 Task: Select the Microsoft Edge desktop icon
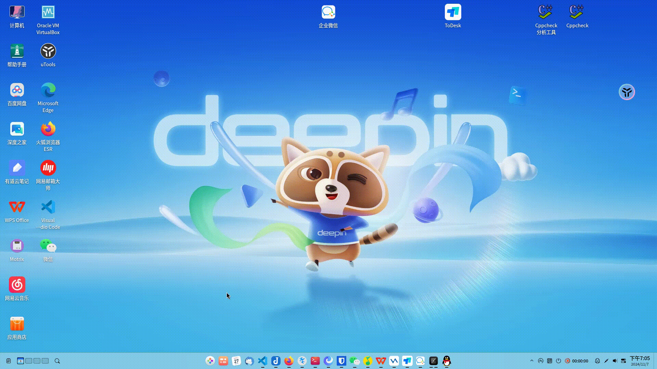(48, 98)
